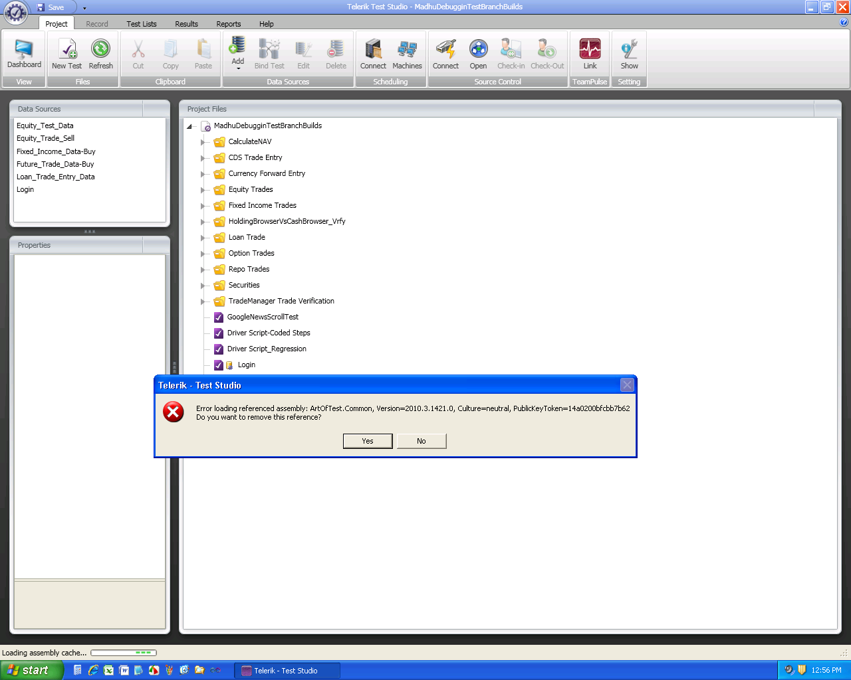
Task: Connect to the scheduling server
Action: (x=373, y=54)
